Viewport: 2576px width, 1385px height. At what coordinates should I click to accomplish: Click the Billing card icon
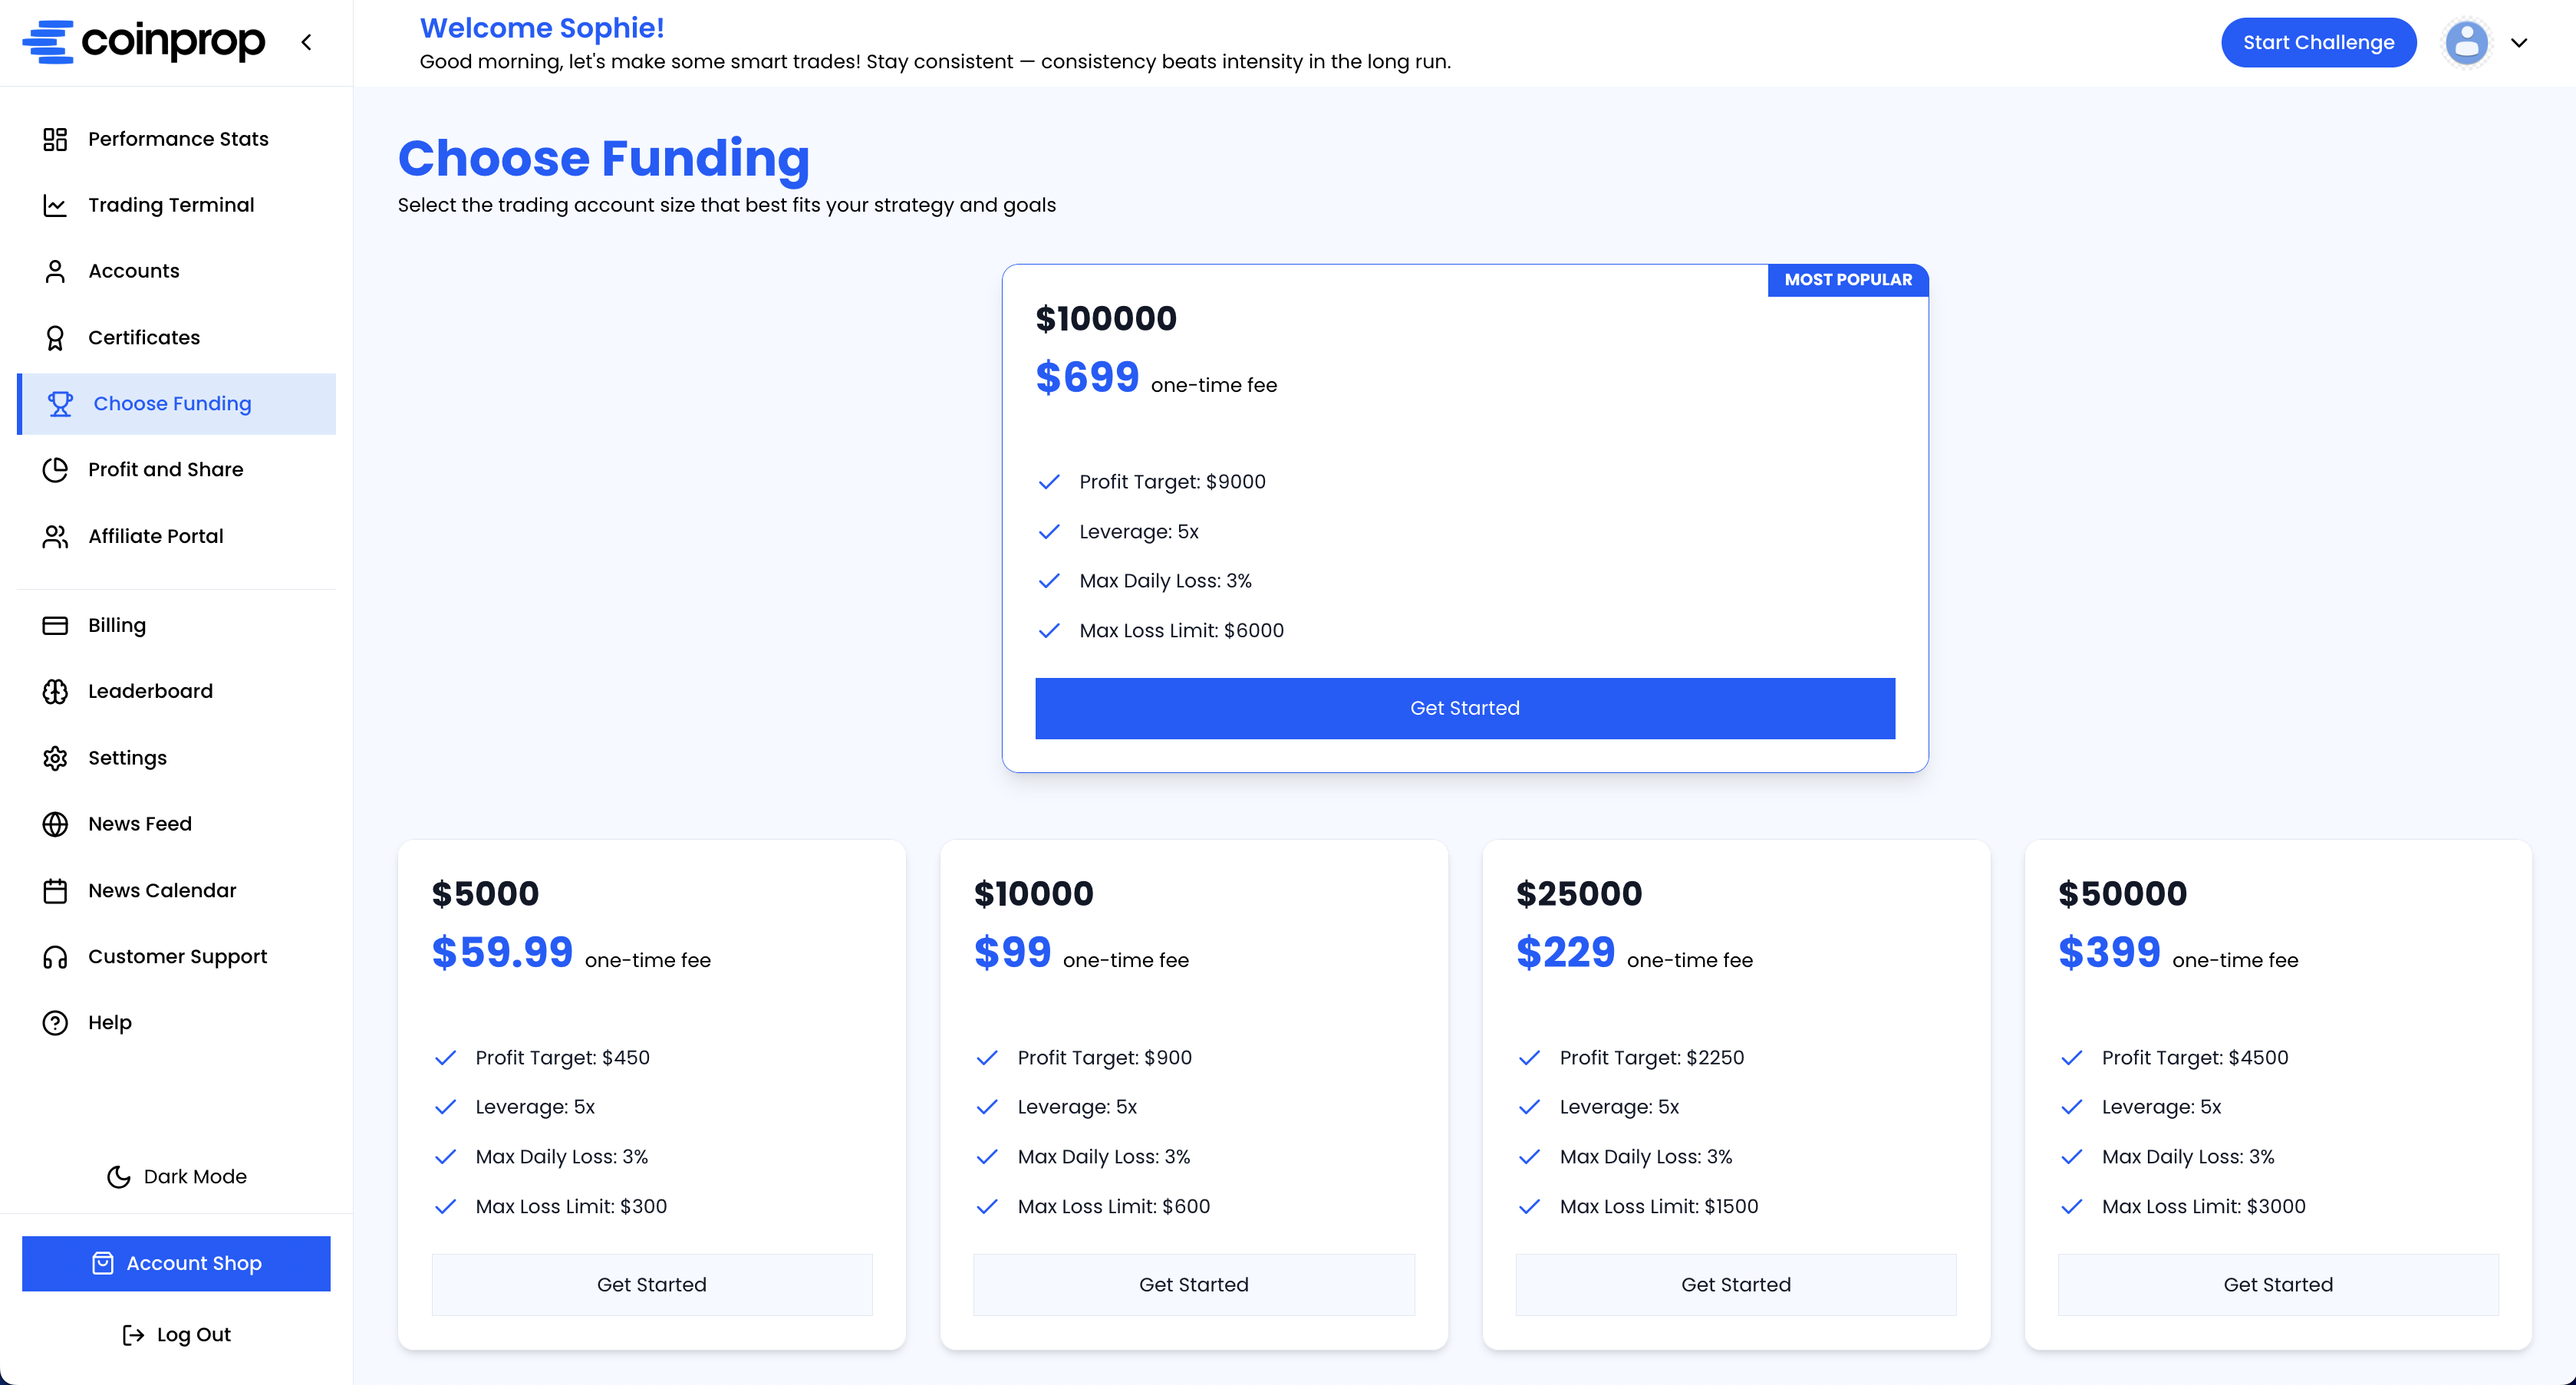(55, 625)
